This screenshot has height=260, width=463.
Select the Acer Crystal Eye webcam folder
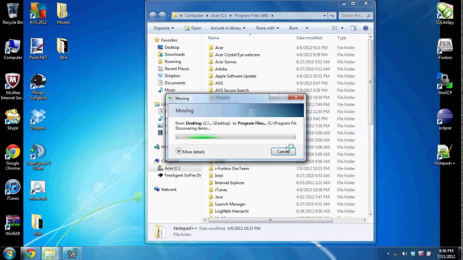[x=237, y=55]
